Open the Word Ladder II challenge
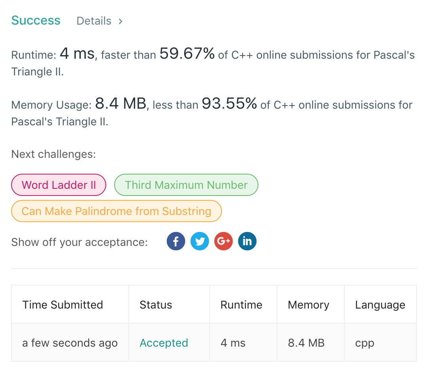Image resolution: width=432 pixels, height=376 pixels. 59,185
